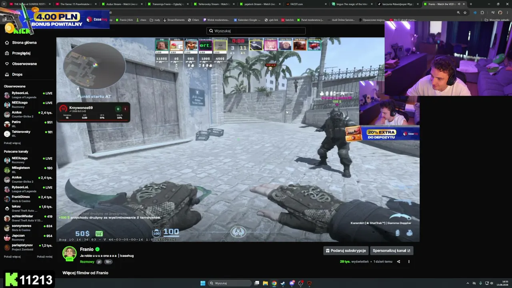Switch to the Transmisja Franio tab
512x288 pixels.
[168, 4]
